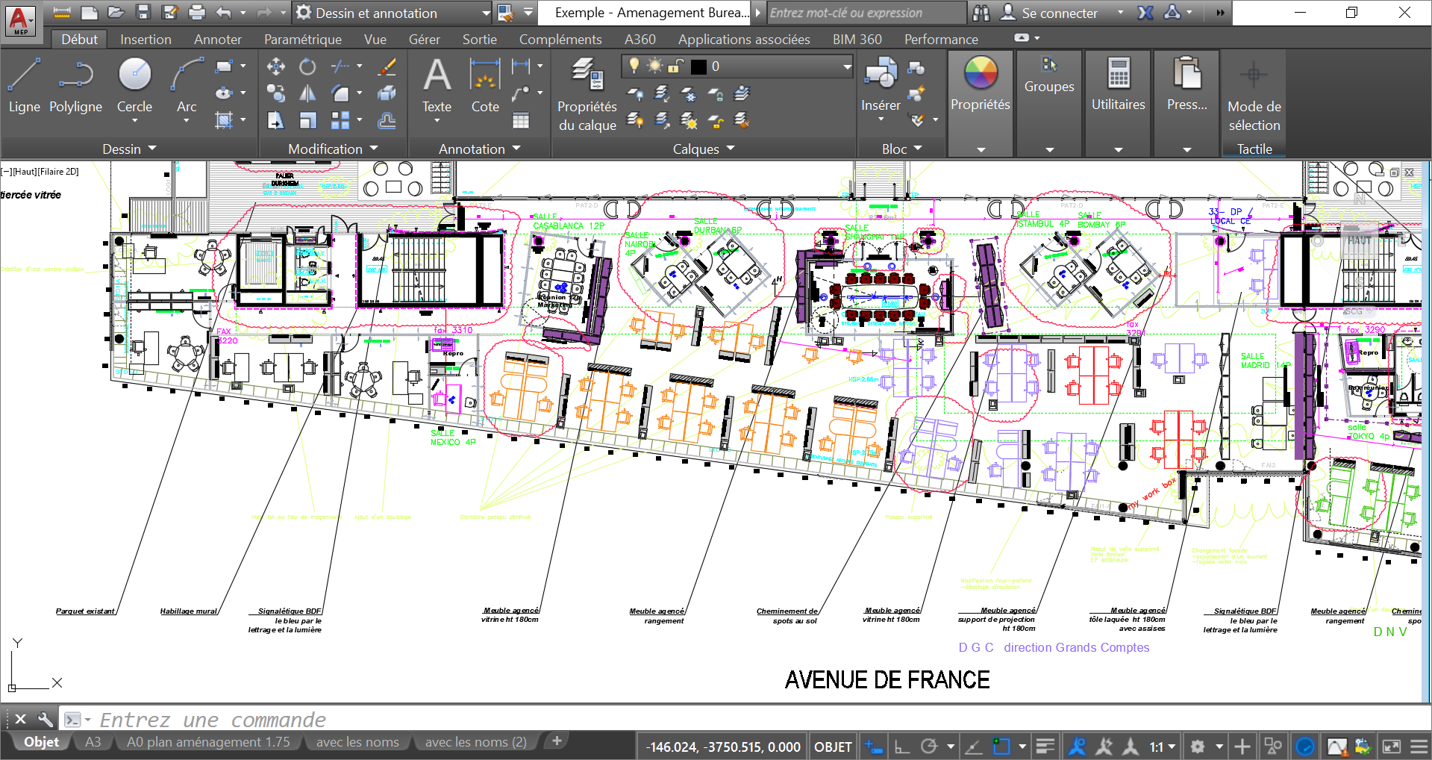Click the OBJET model space button
This screenshot has width=1432, height=760.
[833, 747]
